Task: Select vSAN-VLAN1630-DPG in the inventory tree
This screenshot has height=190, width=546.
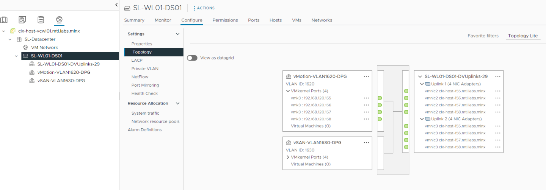Action: (x=61, y=81)
